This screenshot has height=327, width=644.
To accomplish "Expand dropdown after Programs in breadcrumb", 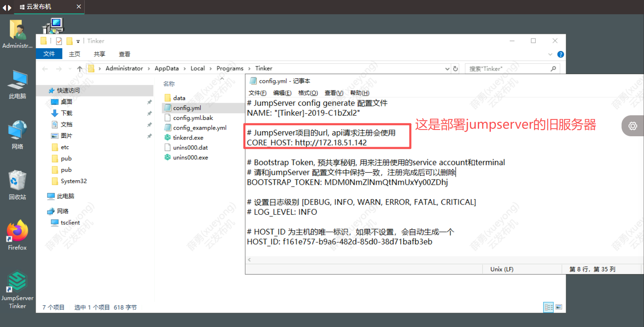I will (x=249, y=68).
